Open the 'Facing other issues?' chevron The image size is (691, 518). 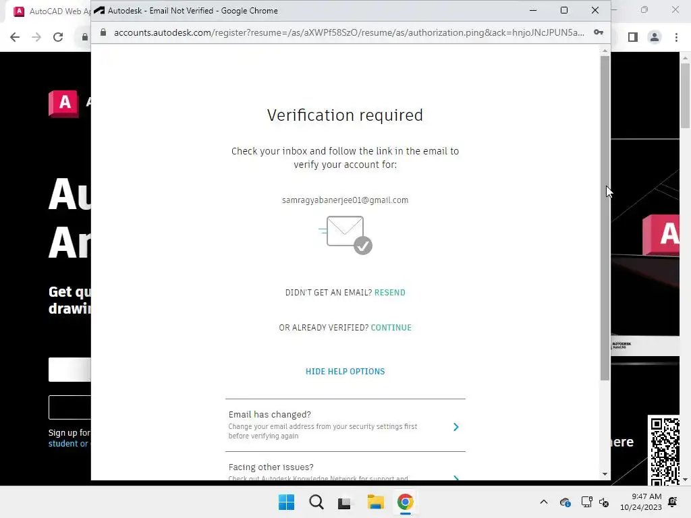(x=455, y=478)
